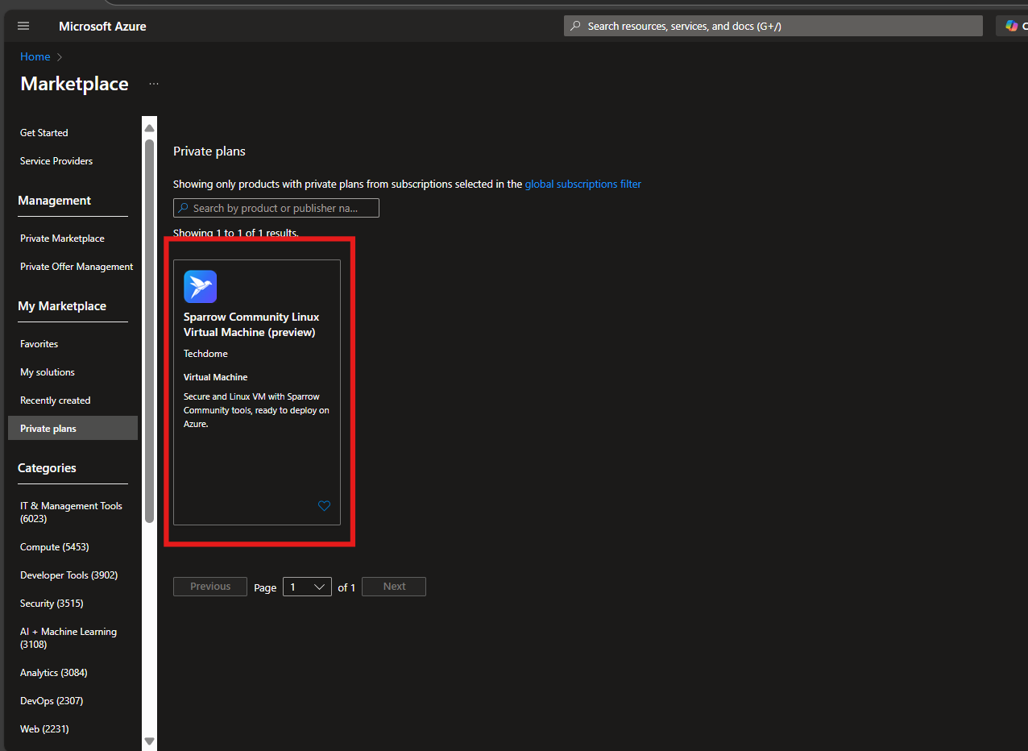
Task: Click the Next page button
Action: click(x=394, y=587)
